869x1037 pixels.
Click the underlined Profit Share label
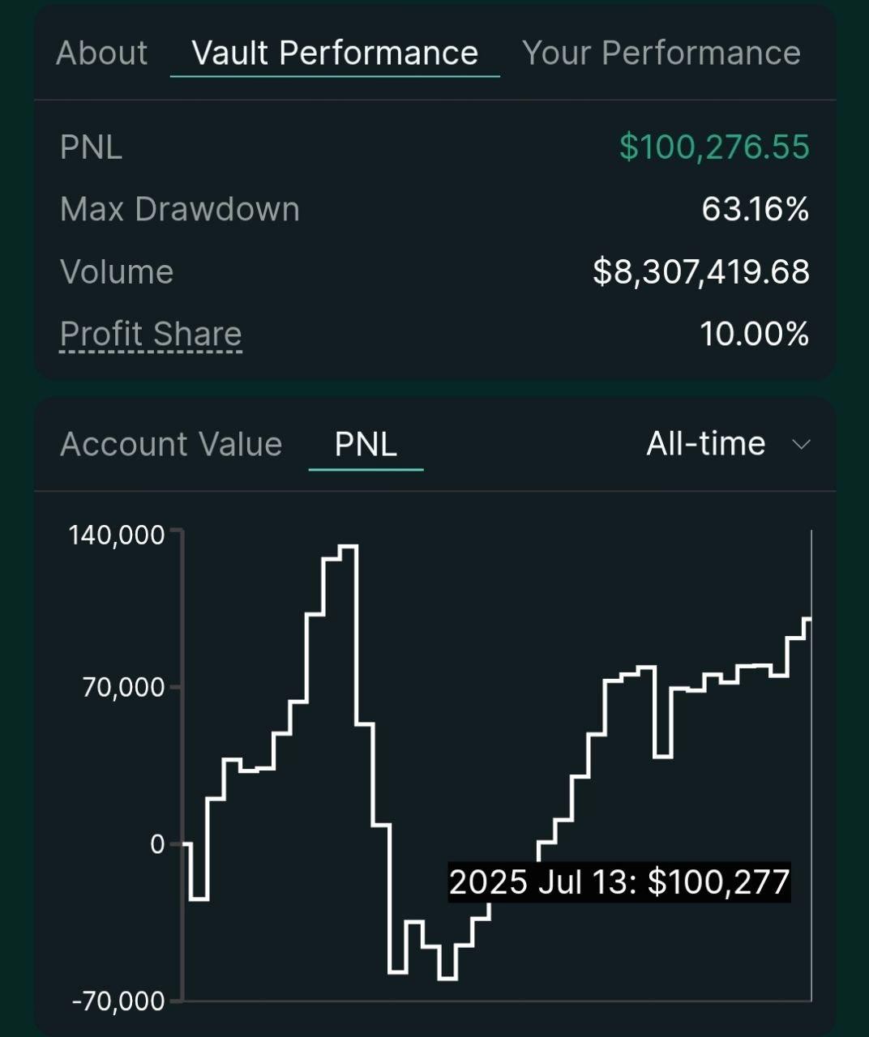coord(151,334)
